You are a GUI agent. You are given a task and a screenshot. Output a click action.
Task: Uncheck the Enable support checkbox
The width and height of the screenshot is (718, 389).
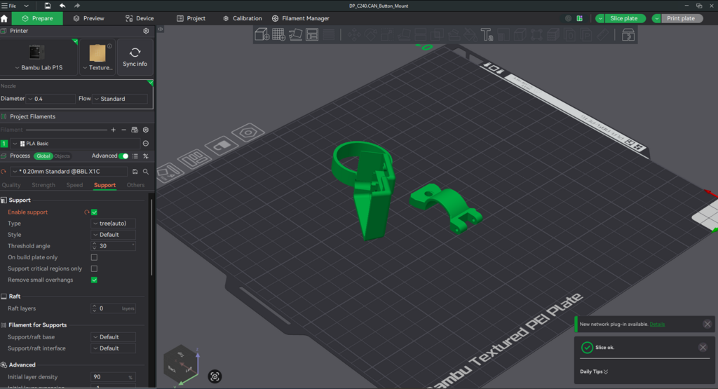point(95,212)
